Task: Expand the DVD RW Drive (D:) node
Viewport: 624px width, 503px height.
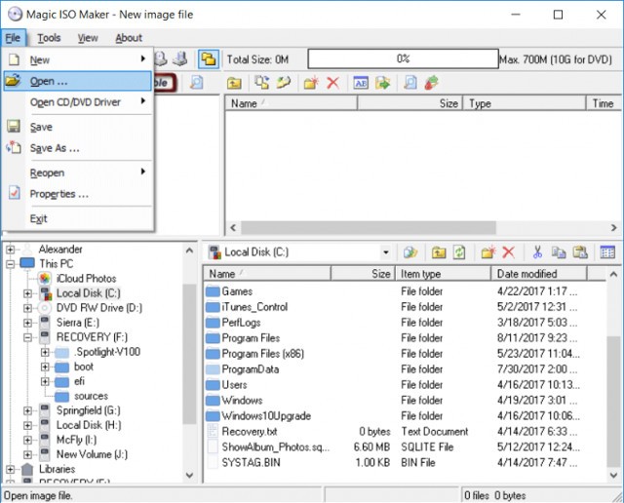Action: point(27,308)
